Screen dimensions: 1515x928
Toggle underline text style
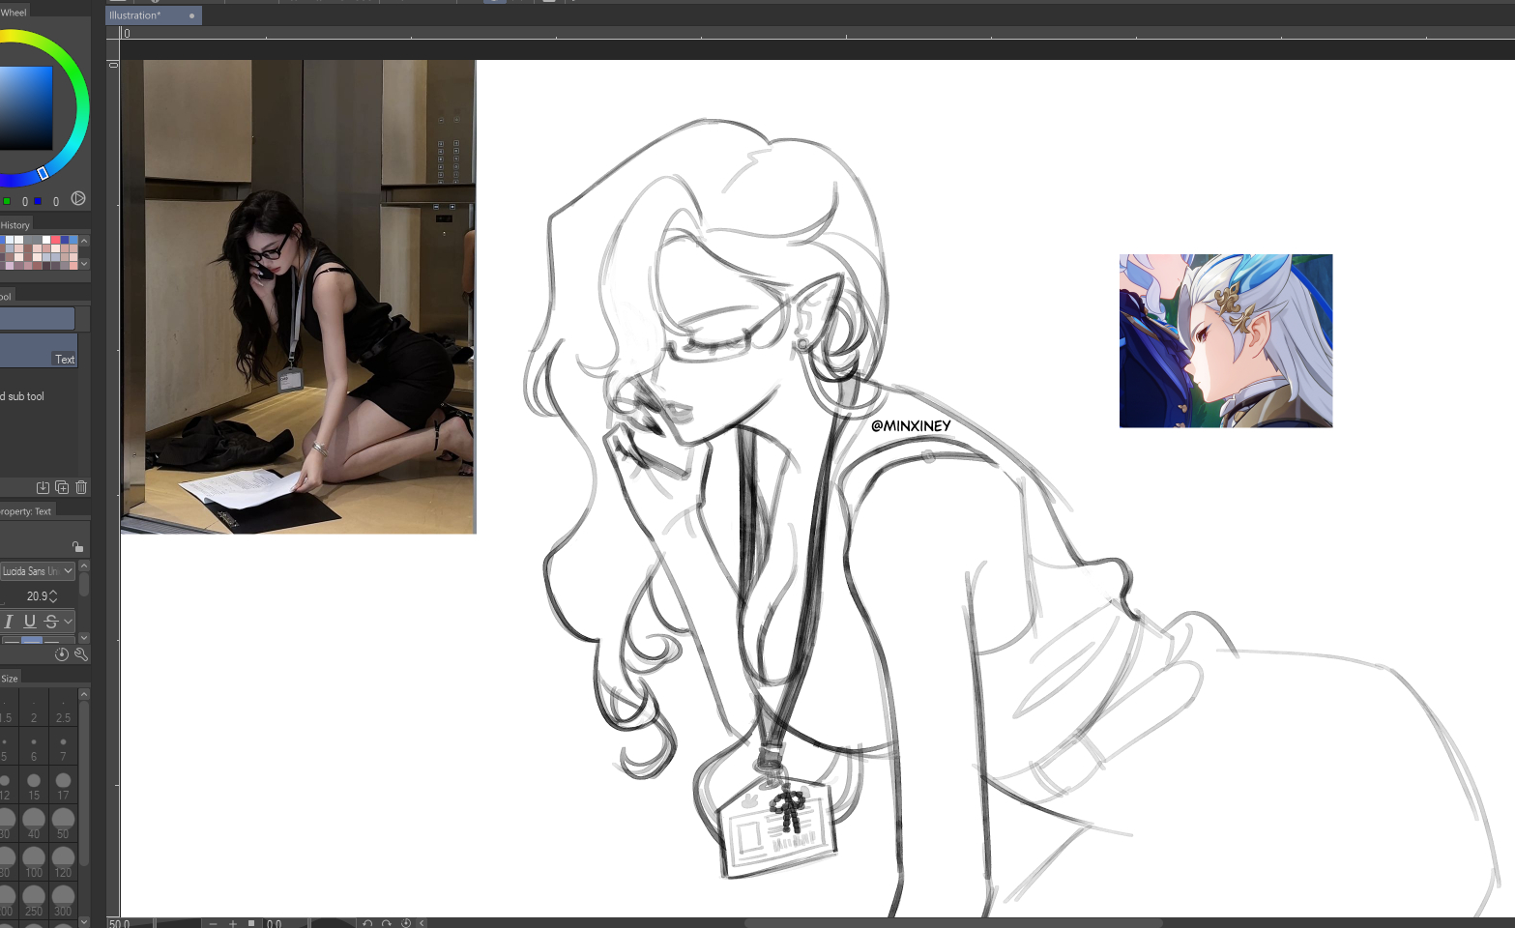coord(30,622)
